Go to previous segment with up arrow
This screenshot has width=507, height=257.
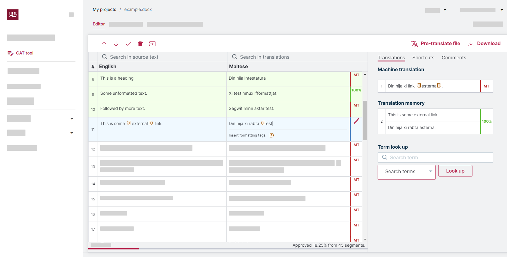click(104, 44)
